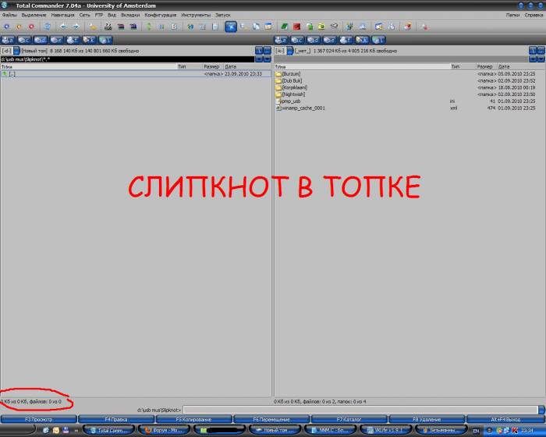Screen dimensions: 546x437
Task: Click the forward navigation arrow icon
Action: click(x=75, y=27)
